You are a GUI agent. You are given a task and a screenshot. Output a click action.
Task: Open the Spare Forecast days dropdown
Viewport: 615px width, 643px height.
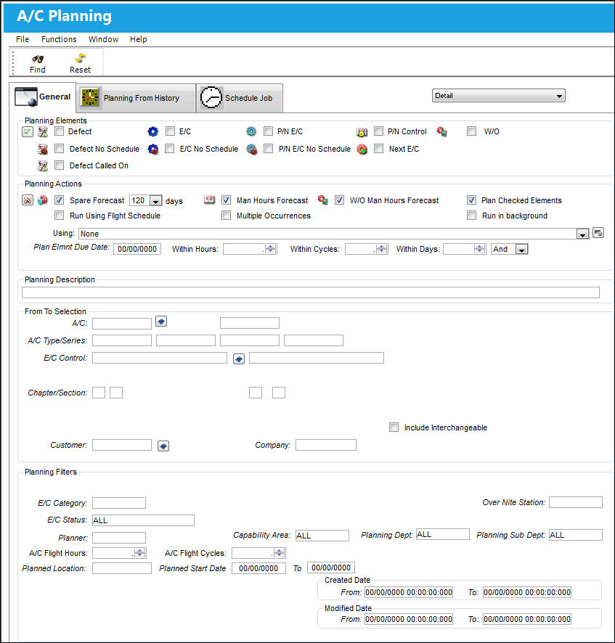pos(156,200)
